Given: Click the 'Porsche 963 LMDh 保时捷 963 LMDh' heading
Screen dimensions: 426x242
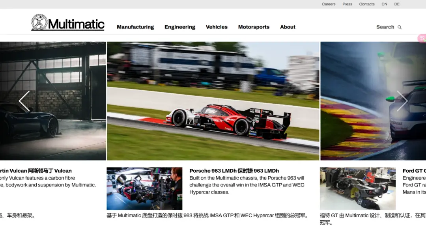Looking at the screenshot, I should point(234,171).
